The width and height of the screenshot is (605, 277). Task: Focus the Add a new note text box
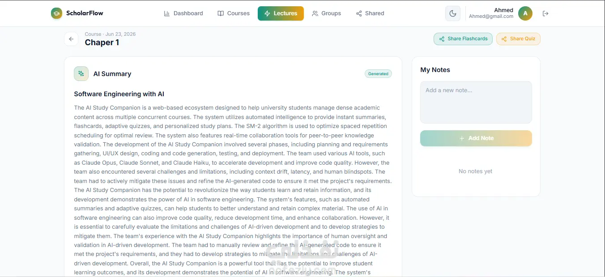point(476,102)
